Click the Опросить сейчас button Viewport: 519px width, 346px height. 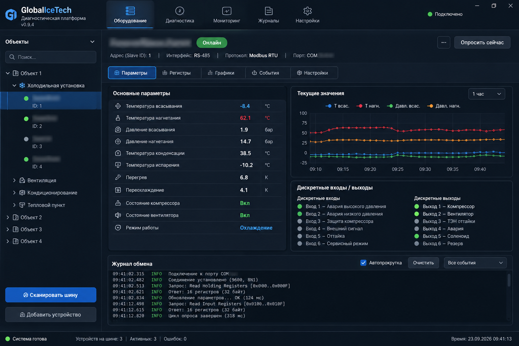coord(482,43)
